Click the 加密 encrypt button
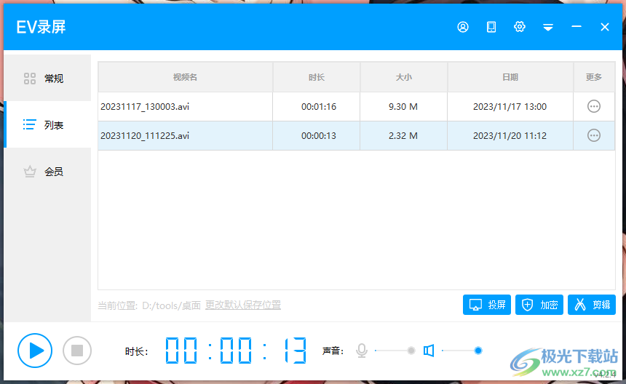 pyautogui.click(x=539, y=305)
